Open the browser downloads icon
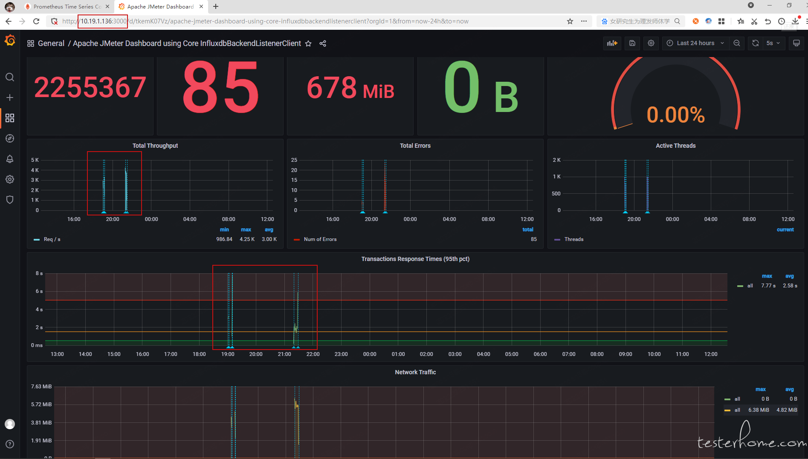 click(x=795, y=21)
